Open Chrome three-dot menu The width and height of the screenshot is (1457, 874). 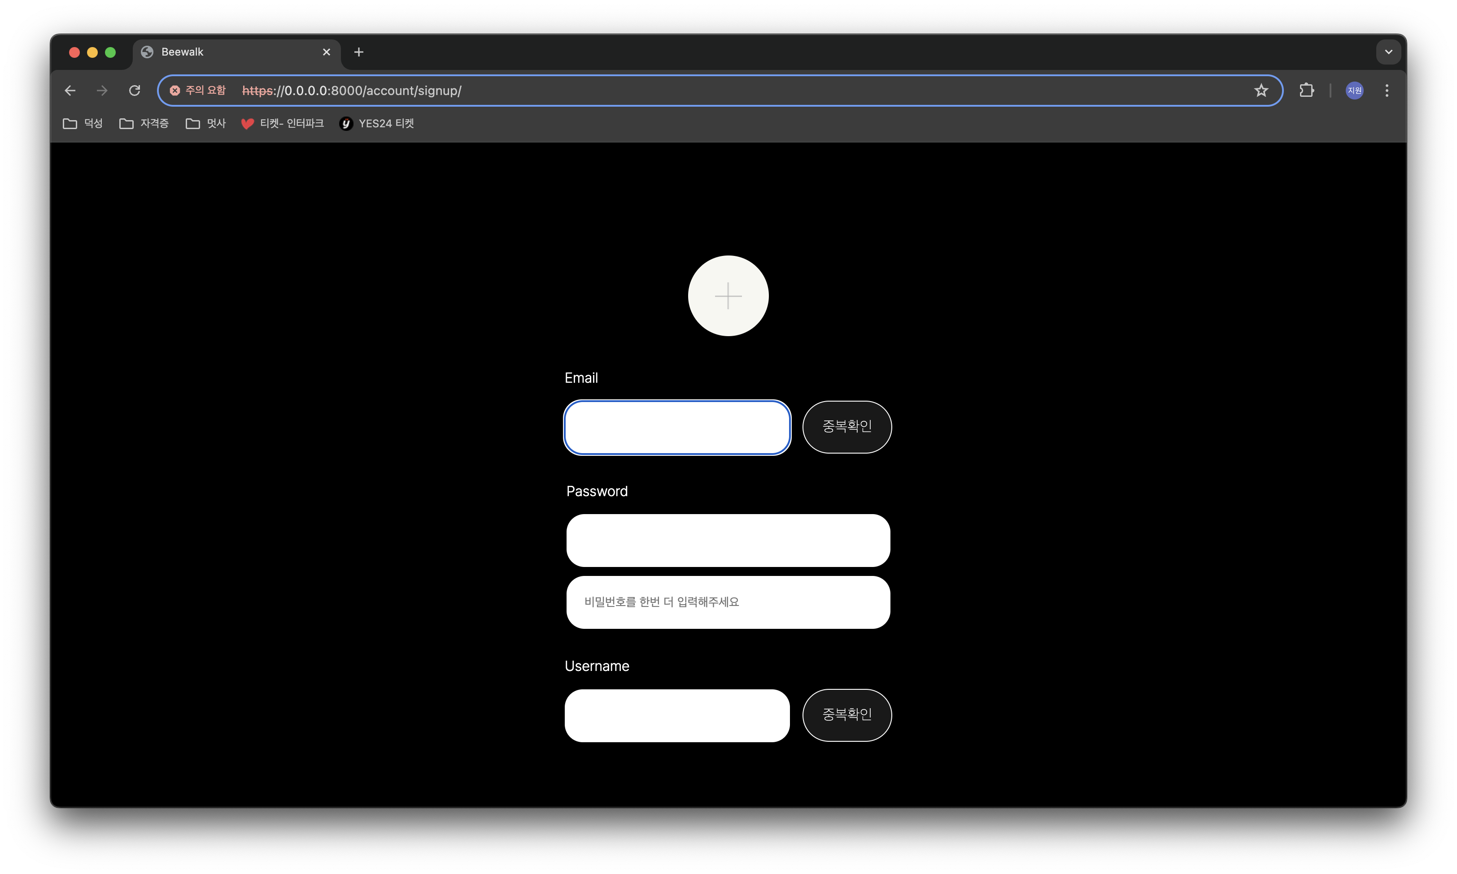[x=1386, y=90]
